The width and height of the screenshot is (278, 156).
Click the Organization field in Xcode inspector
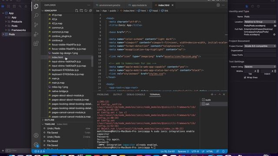(x=260, y=50)
